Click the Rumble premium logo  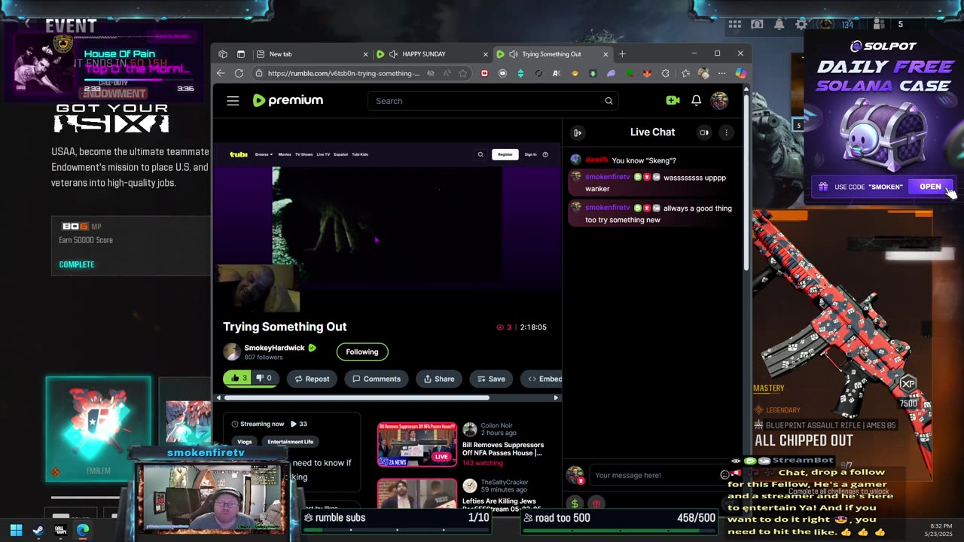coord(288,100)
